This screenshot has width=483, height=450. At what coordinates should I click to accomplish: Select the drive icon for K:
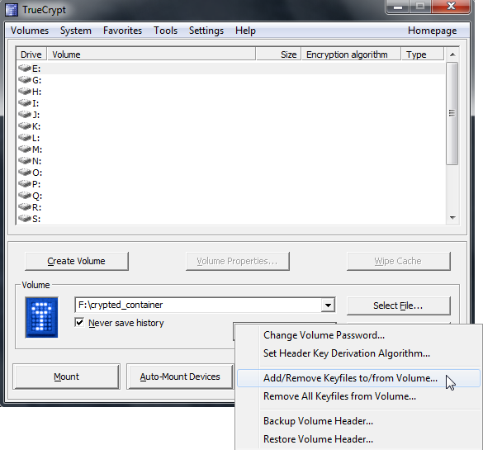point(25,126)
